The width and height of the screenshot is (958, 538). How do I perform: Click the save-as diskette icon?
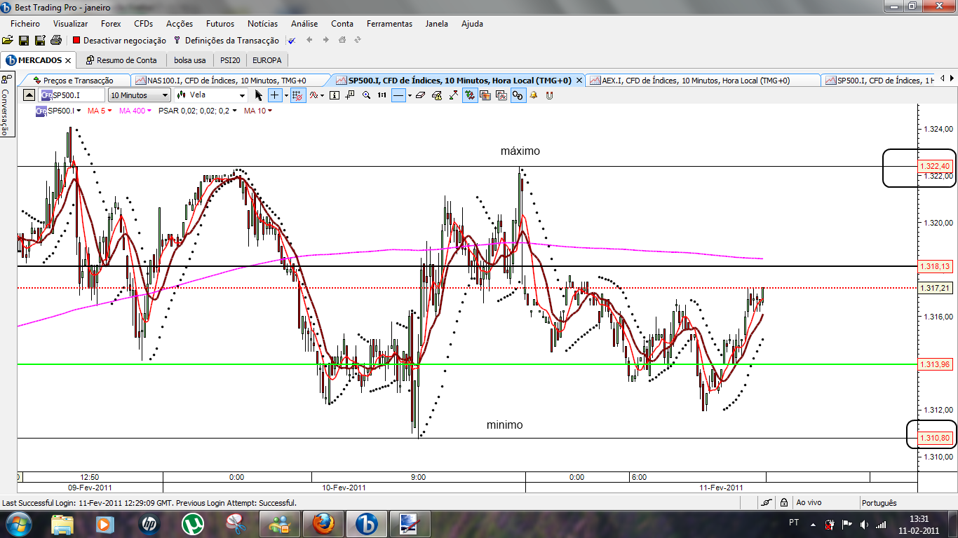(x=40, y=41)
